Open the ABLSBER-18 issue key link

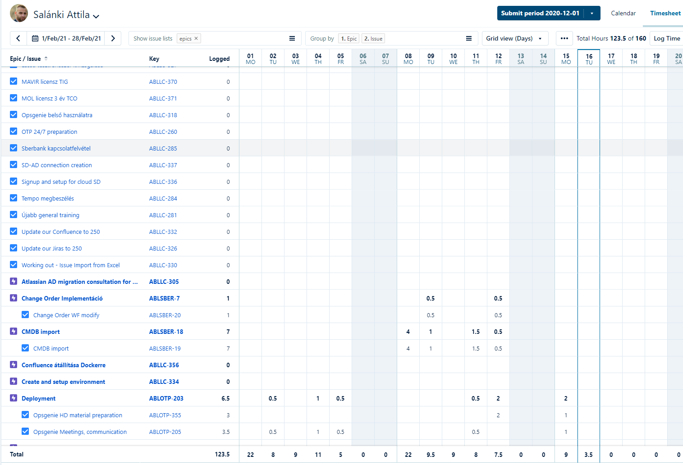[166, 332]
